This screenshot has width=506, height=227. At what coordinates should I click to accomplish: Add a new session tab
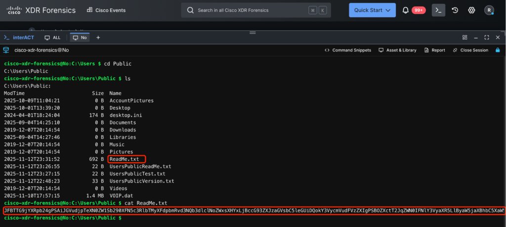pyautogui.click(x=98, y=37)
